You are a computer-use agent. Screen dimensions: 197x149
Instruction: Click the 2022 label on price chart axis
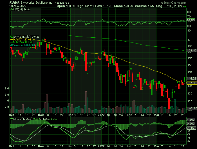pos(101,115)
